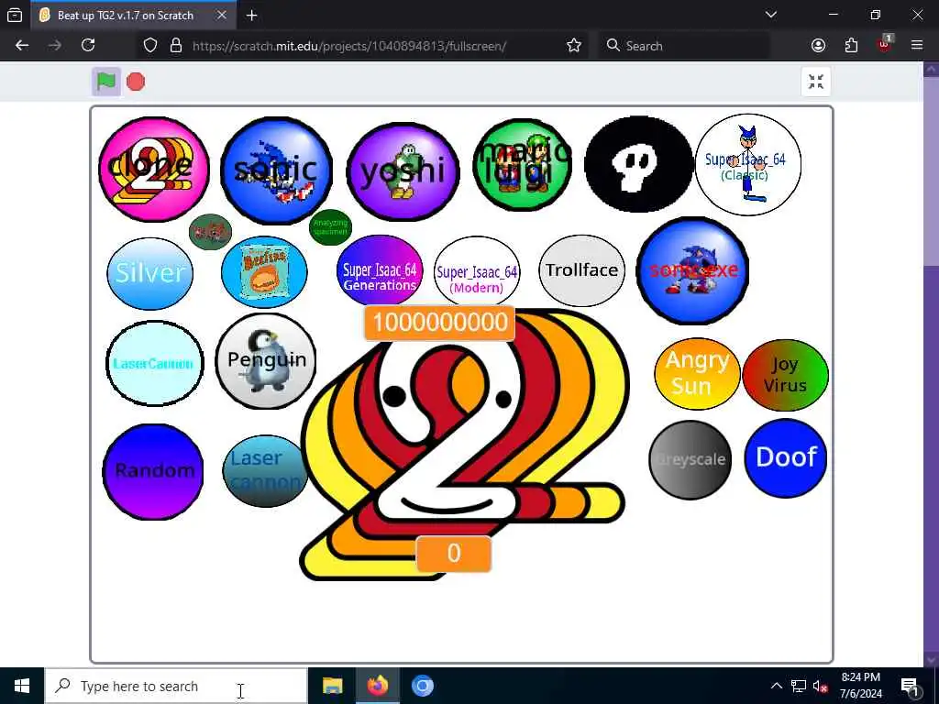Select the blue sonic character bubble
Image resolution: width=939 pixels, height=704 pixels.
(276, 170)
